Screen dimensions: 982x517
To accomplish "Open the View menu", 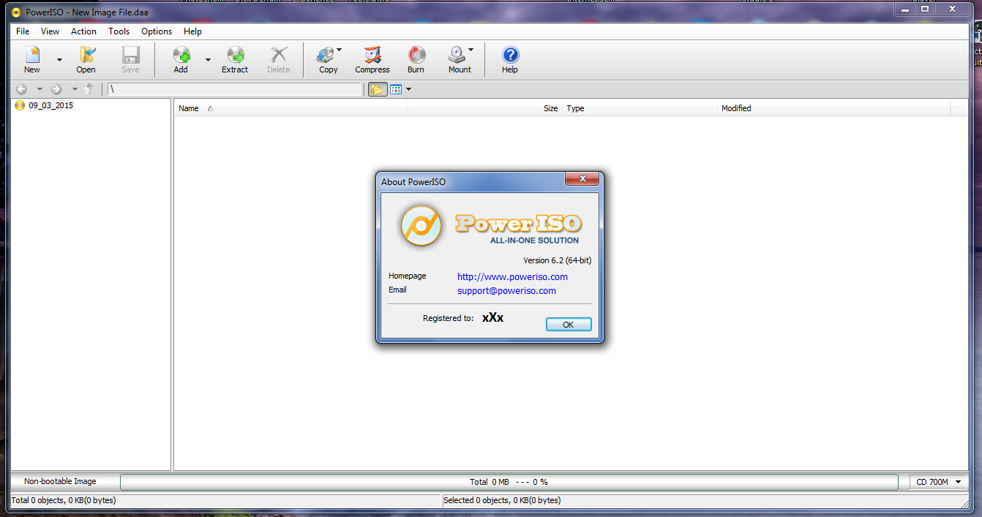I will point(50,31).
